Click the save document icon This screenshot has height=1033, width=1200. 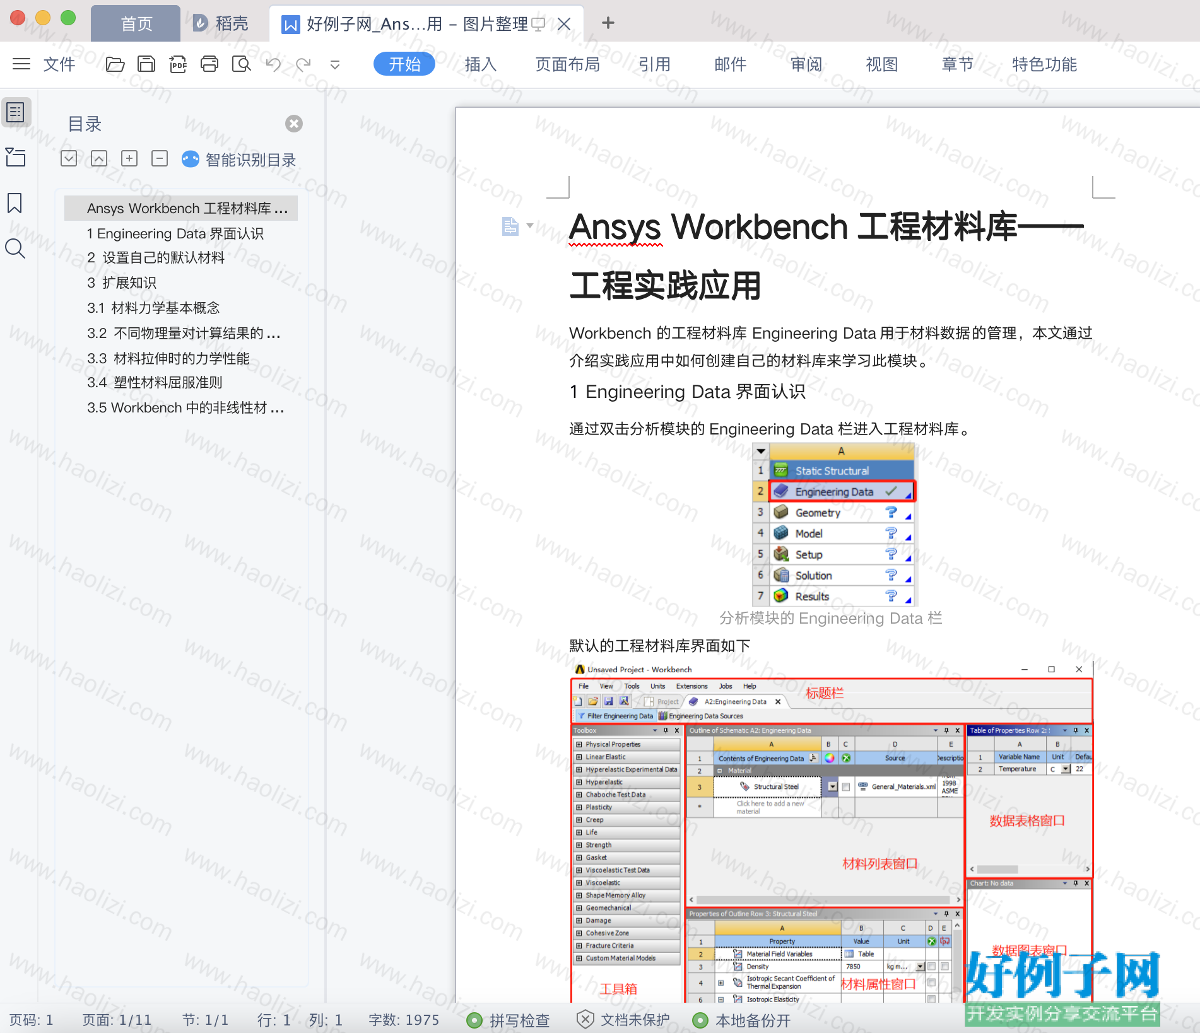pos(146,64)
